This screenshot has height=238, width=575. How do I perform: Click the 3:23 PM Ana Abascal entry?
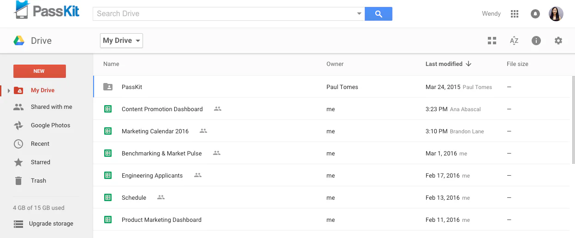(x=453, y=109)
